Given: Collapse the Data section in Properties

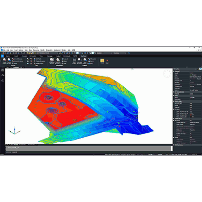Looking at the screenshot, I should 174,96.
